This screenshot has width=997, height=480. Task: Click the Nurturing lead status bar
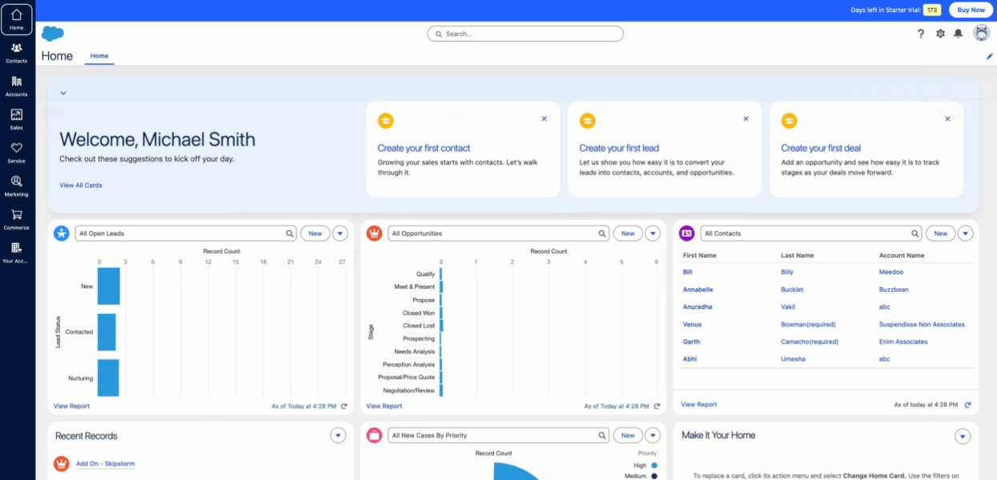point(108,378)
